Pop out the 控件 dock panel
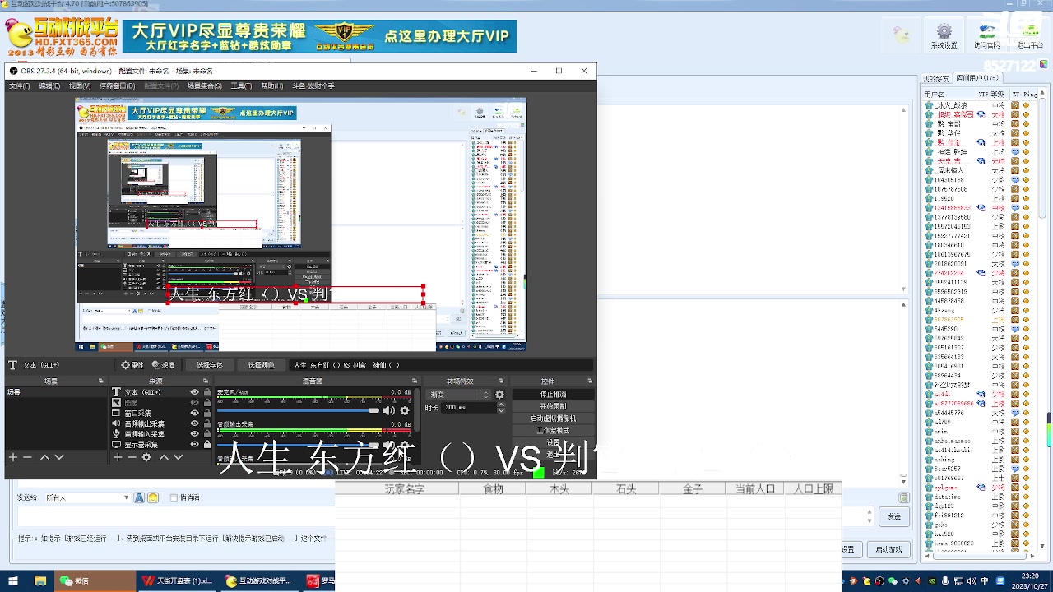This screenshot has width=1053, height=592. click(x=590, y=381)
